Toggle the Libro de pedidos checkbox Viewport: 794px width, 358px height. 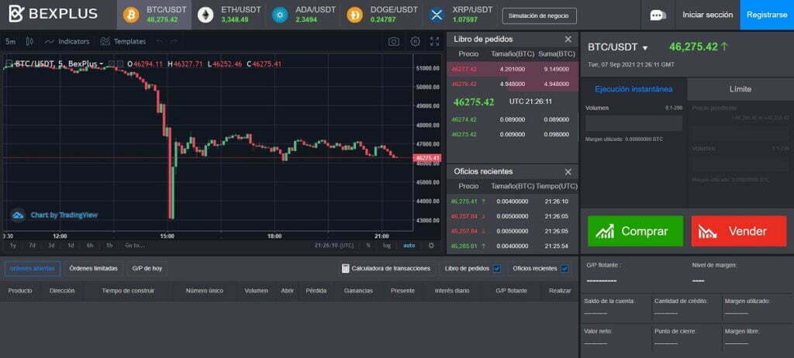(497, 268)
